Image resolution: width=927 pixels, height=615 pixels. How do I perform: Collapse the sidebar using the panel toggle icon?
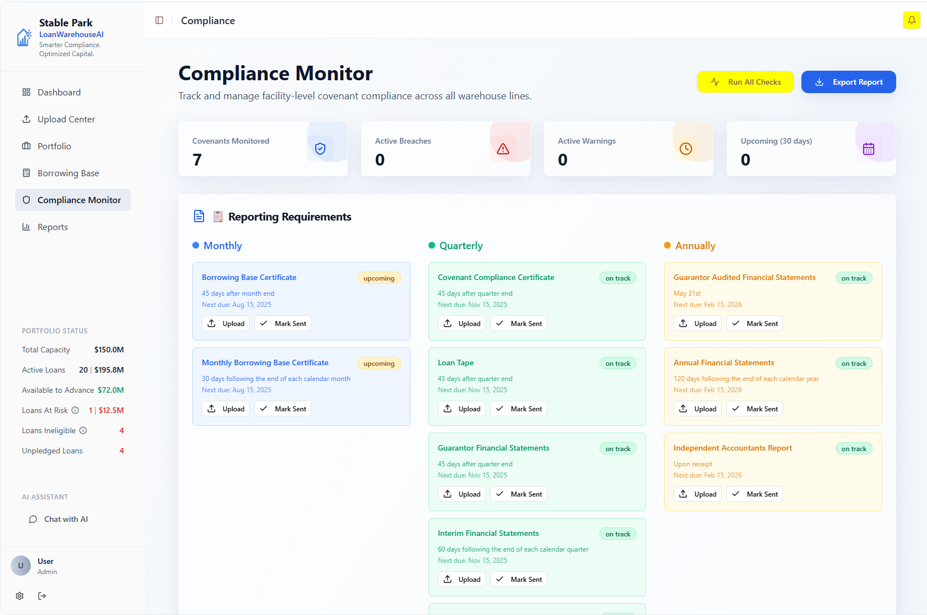159,20
